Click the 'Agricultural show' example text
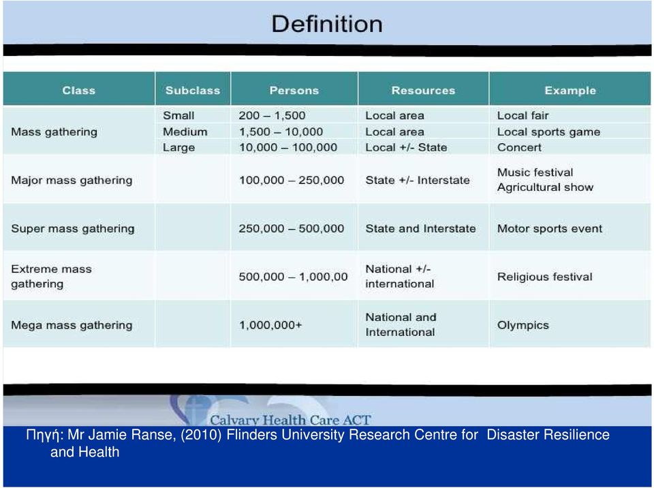The width and height of the screenshot is (654, 488). click(545, 187)
